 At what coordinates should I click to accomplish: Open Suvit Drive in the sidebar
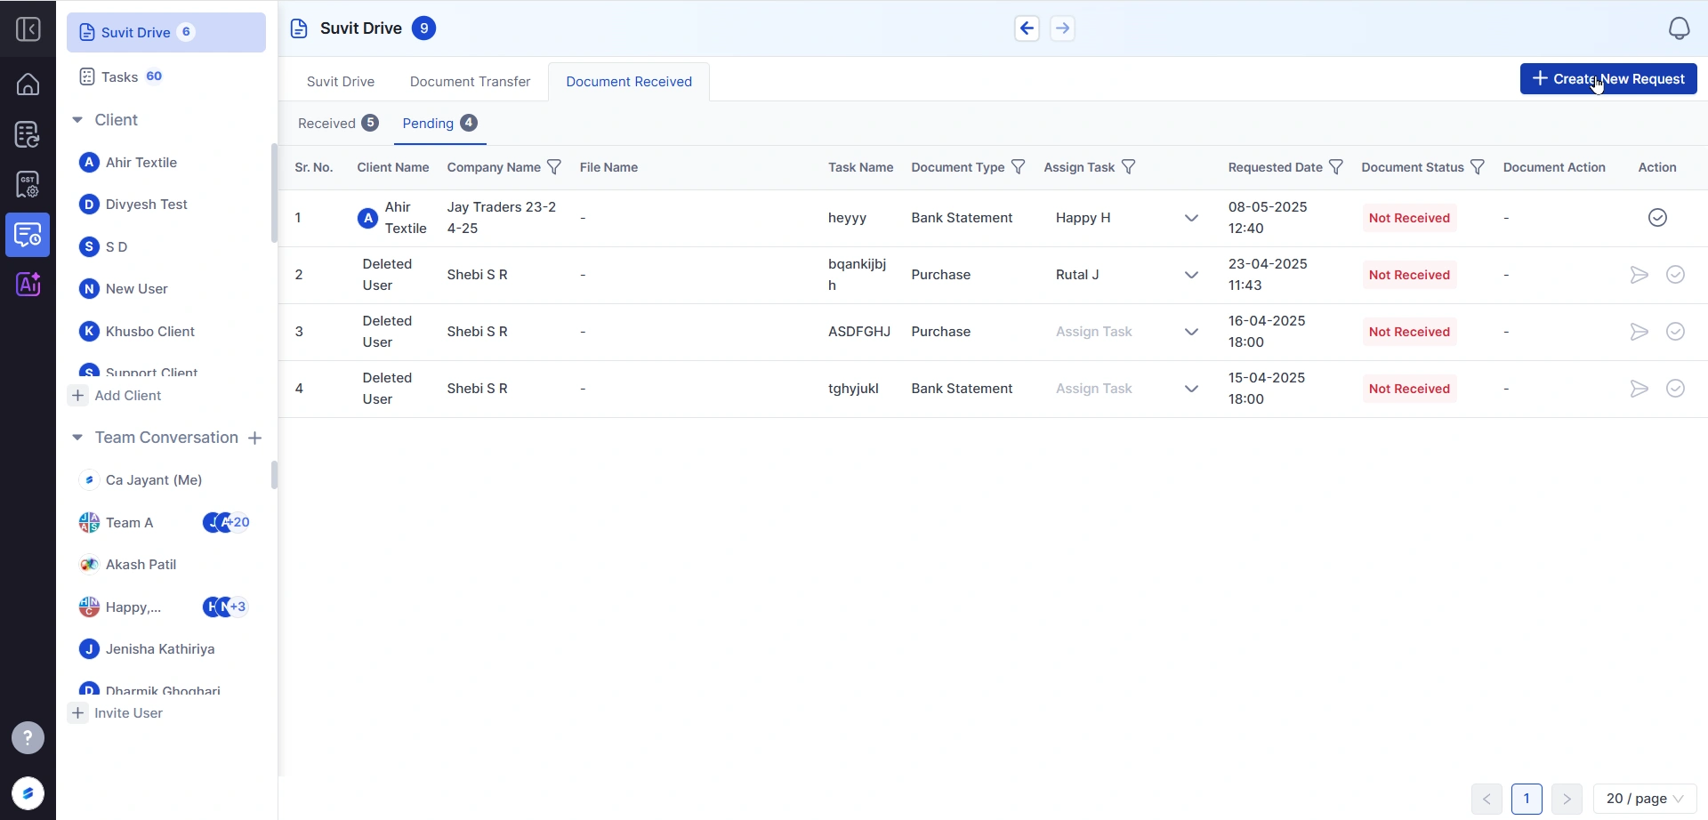[166, 32]
